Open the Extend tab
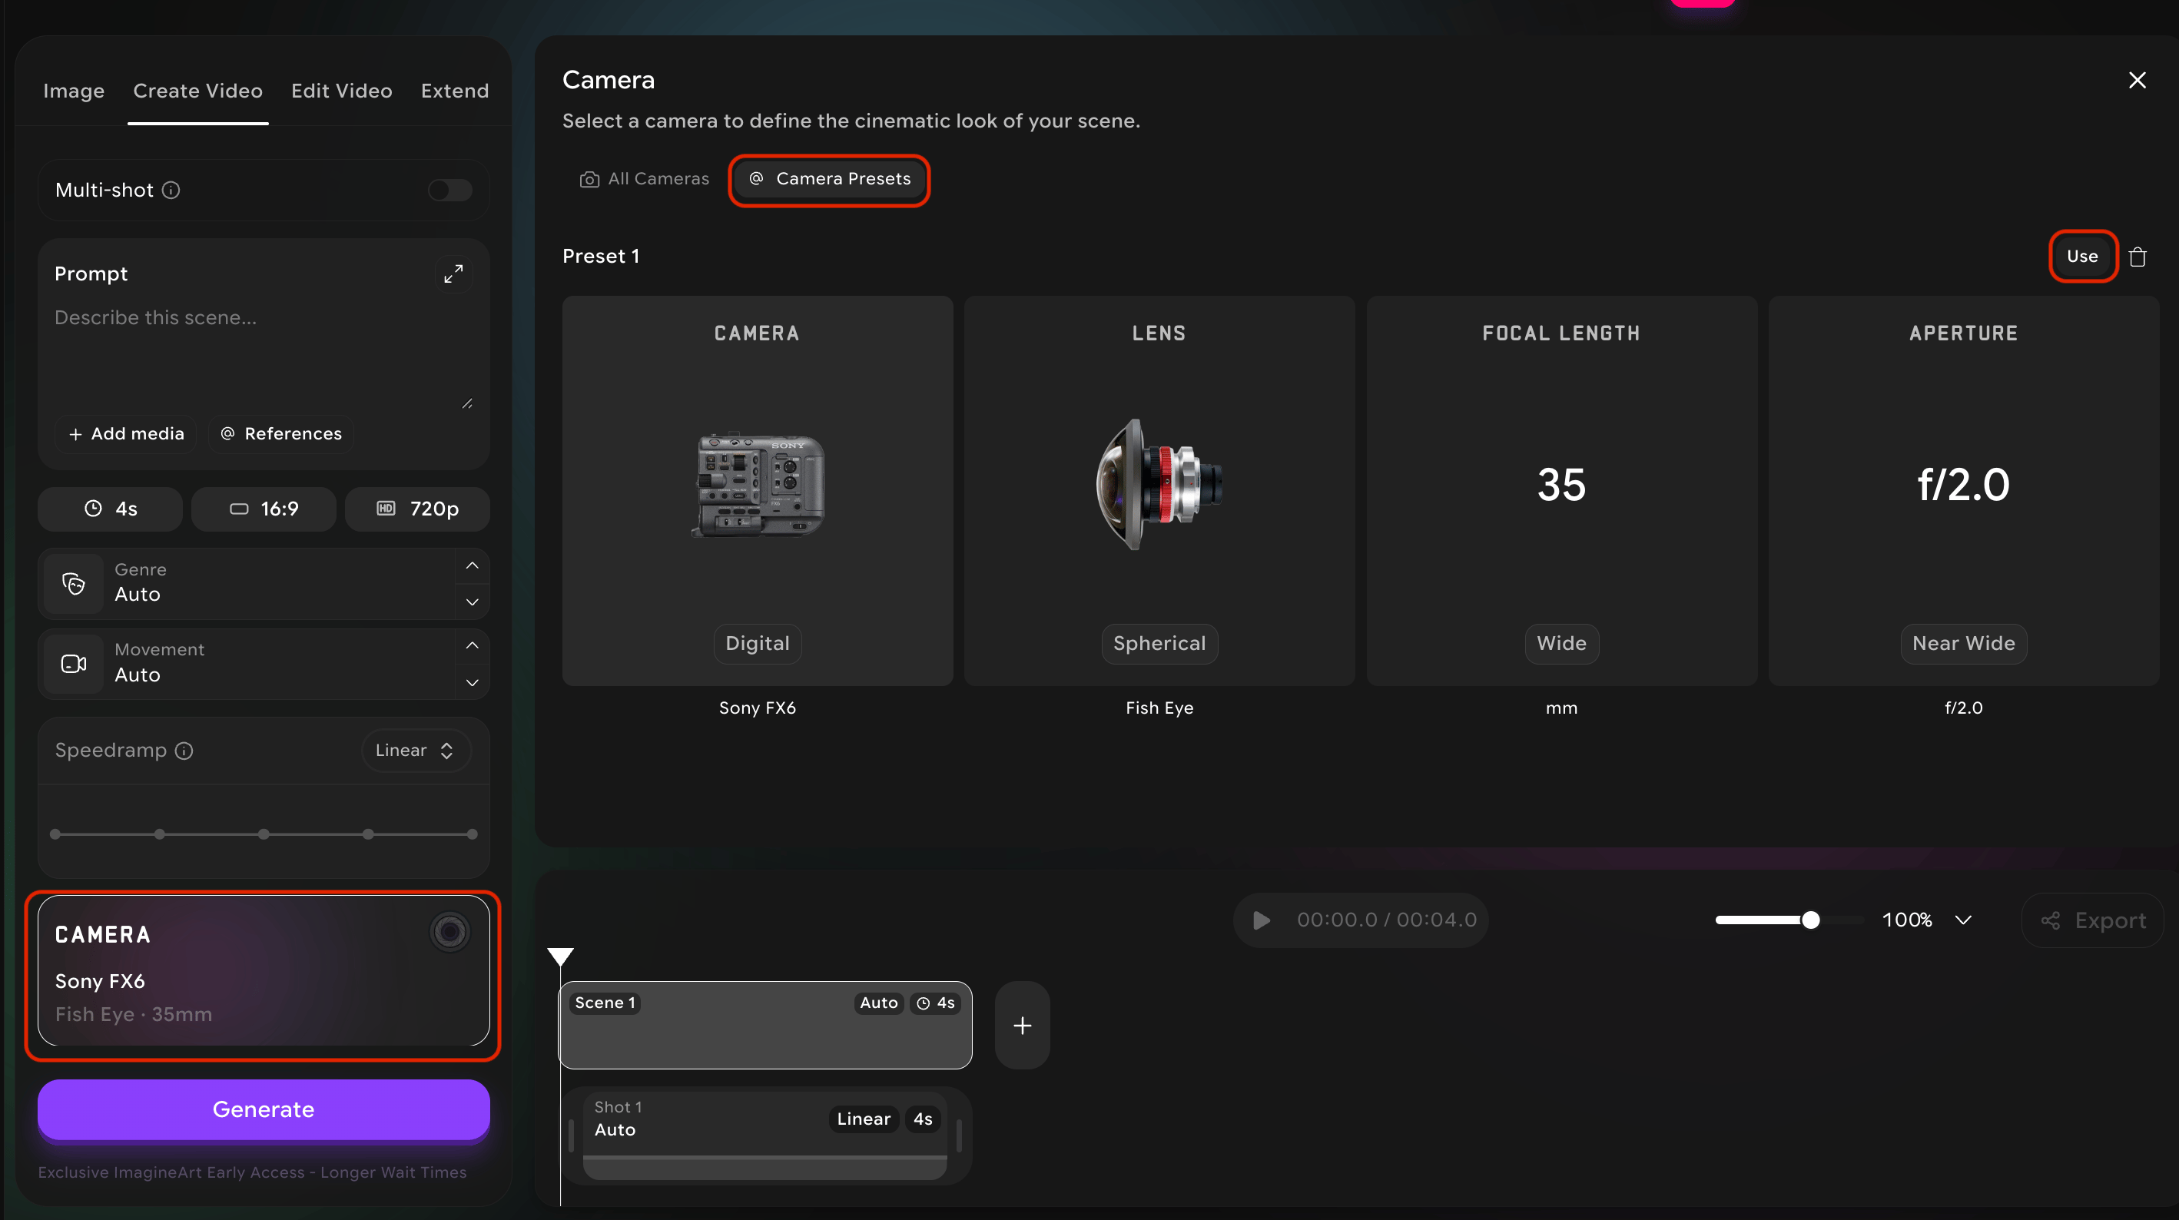The image size is (2179, 1220). click(x=455, y=91)
